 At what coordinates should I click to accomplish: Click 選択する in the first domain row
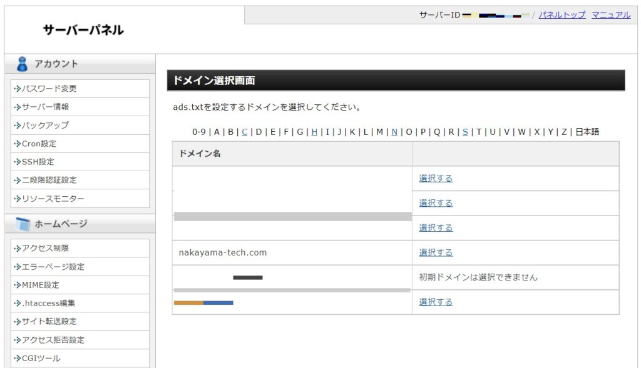click(436, 178)
